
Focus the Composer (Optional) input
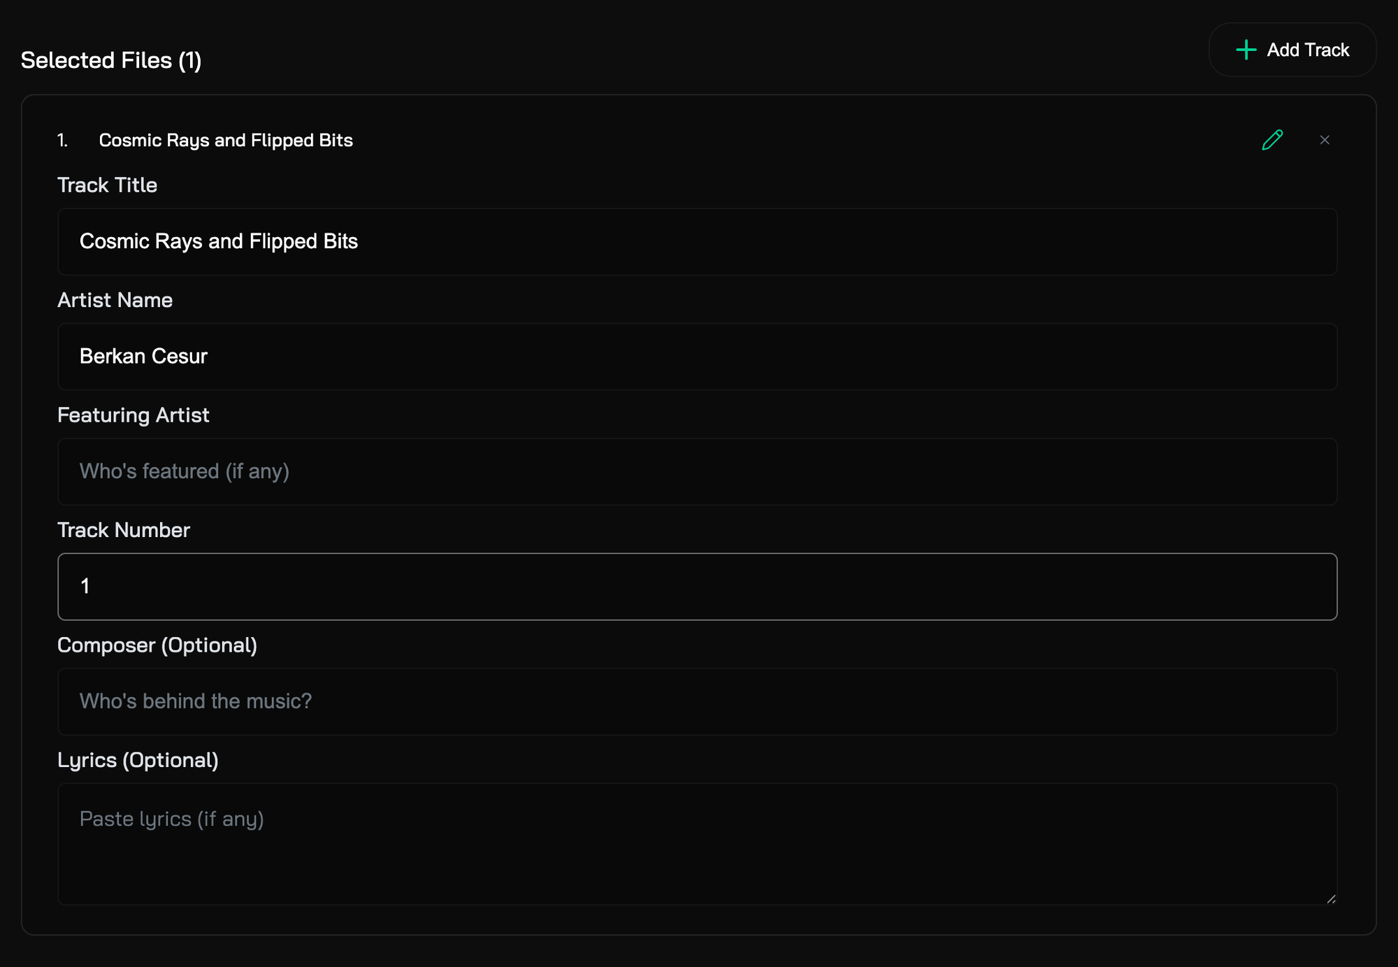(x=697, y=701)
